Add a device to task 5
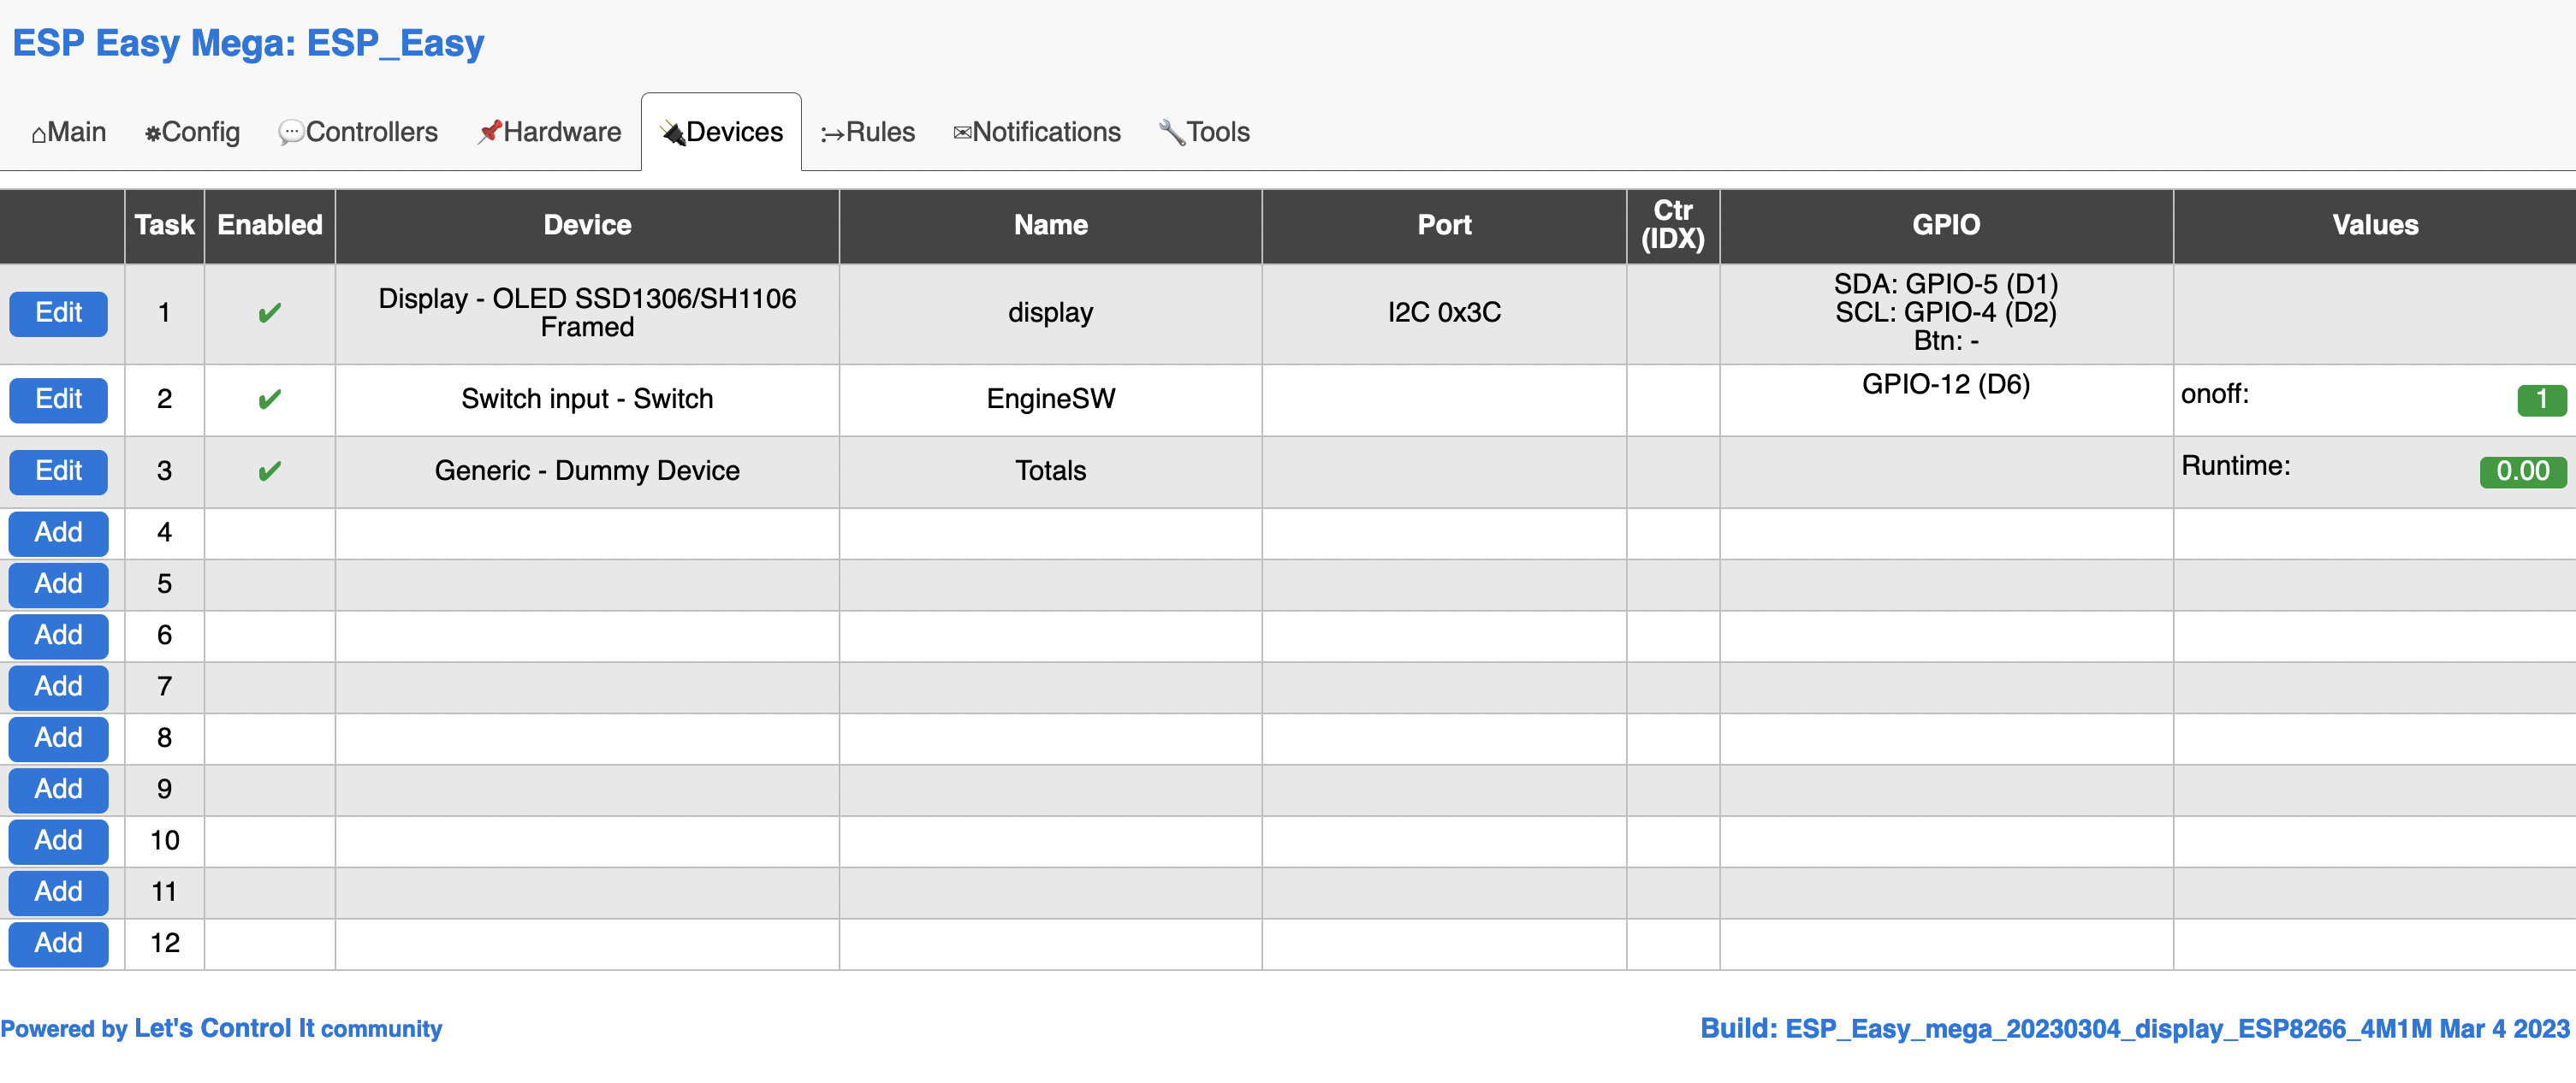This screenshot has width=2576, height=1083. click(59, 585)
